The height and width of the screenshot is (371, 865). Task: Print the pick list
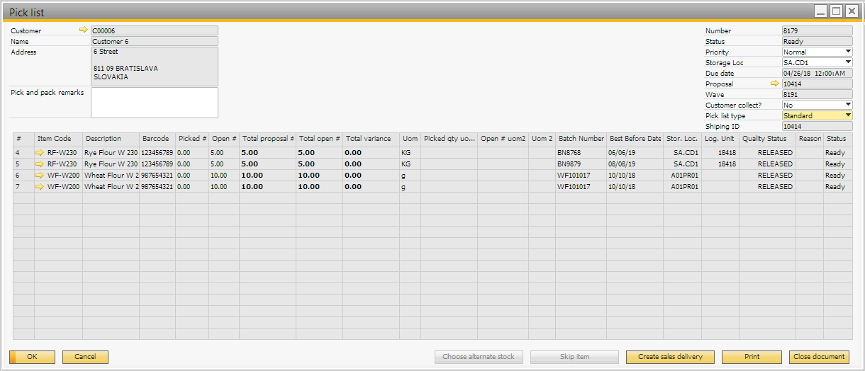[752, 357]
